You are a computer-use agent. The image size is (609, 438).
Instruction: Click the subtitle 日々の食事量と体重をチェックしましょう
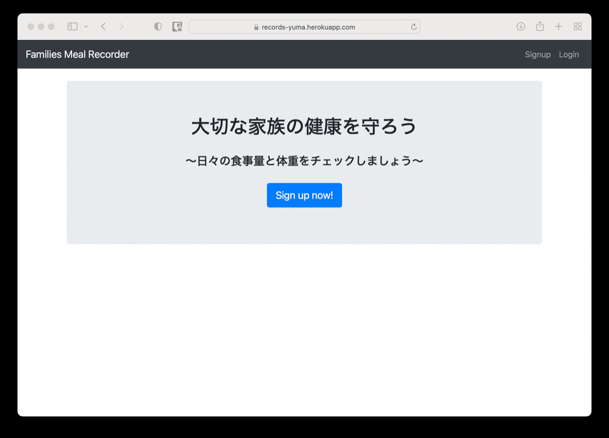pos(304,161)
